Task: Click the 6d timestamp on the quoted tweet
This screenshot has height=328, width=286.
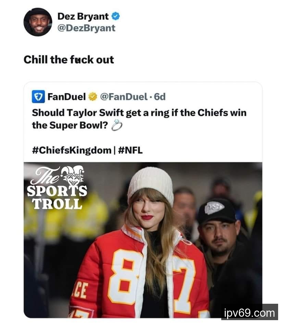Action: point(160,97)
